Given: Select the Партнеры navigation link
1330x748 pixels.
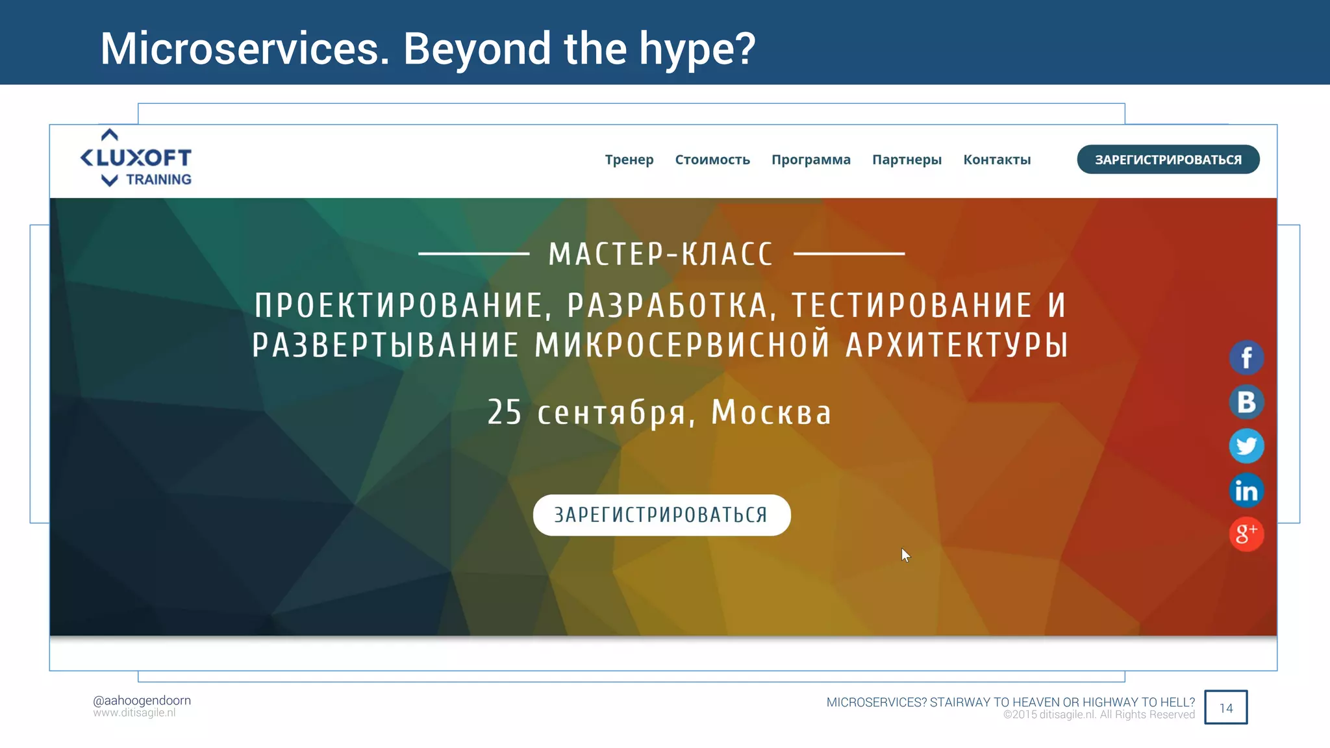Looking at the screenshot, I should pyautogui.click(x=907, y=160).
